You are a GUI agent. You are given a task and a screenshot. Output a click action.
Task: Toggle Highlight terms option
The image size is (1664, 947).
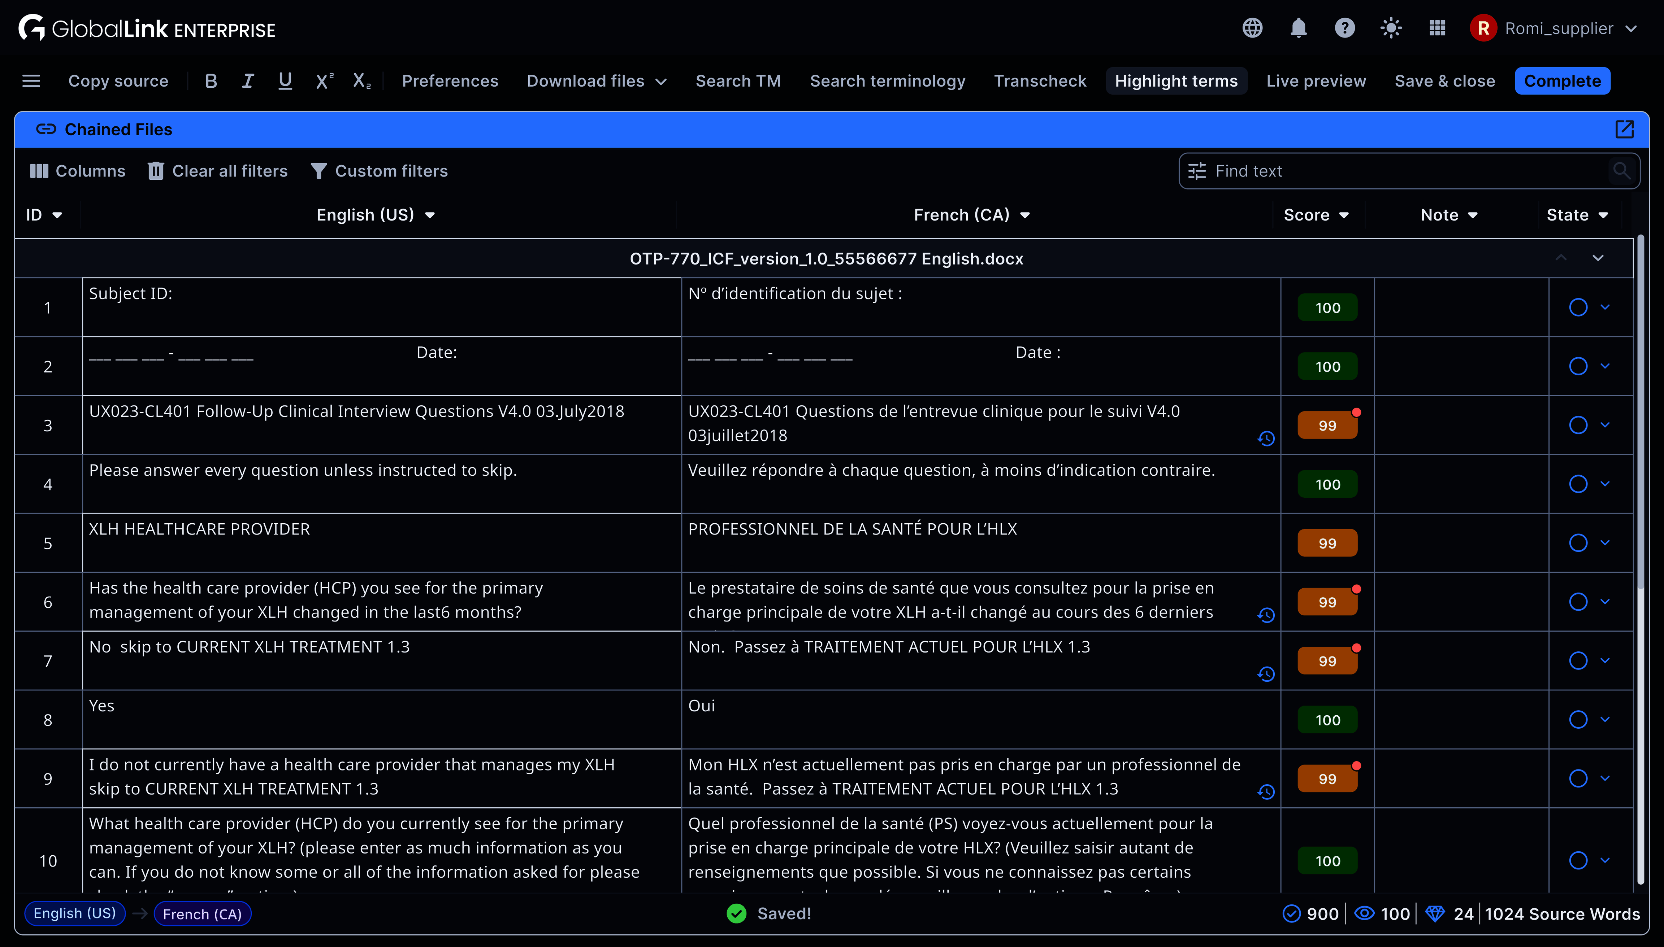(x=1176, y=80)
